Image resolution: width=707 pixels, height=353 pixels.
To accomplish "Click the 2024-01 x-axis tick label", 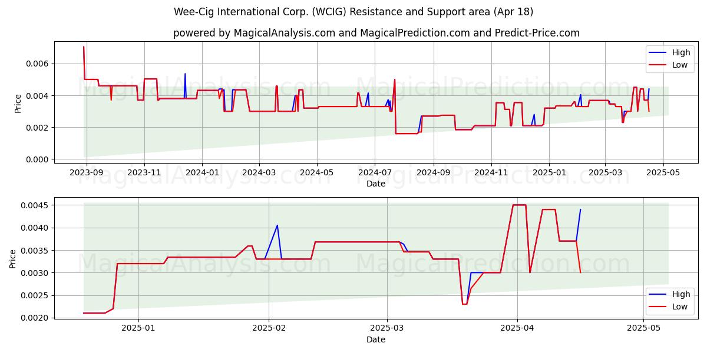I will click(202, 172).
